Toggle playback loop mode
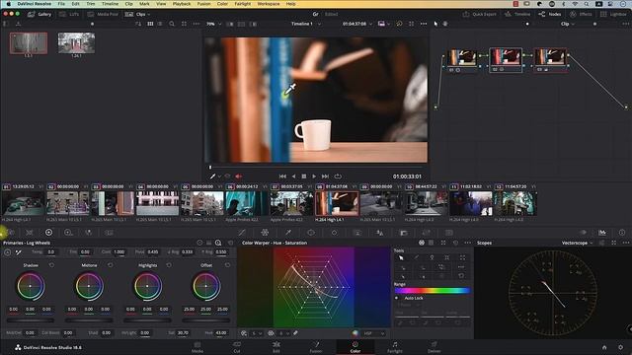Screen dimensions: 632x355 [338, 177]
